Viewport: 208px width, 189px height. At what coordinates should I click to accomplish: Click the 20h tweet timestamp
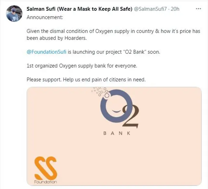175,9
